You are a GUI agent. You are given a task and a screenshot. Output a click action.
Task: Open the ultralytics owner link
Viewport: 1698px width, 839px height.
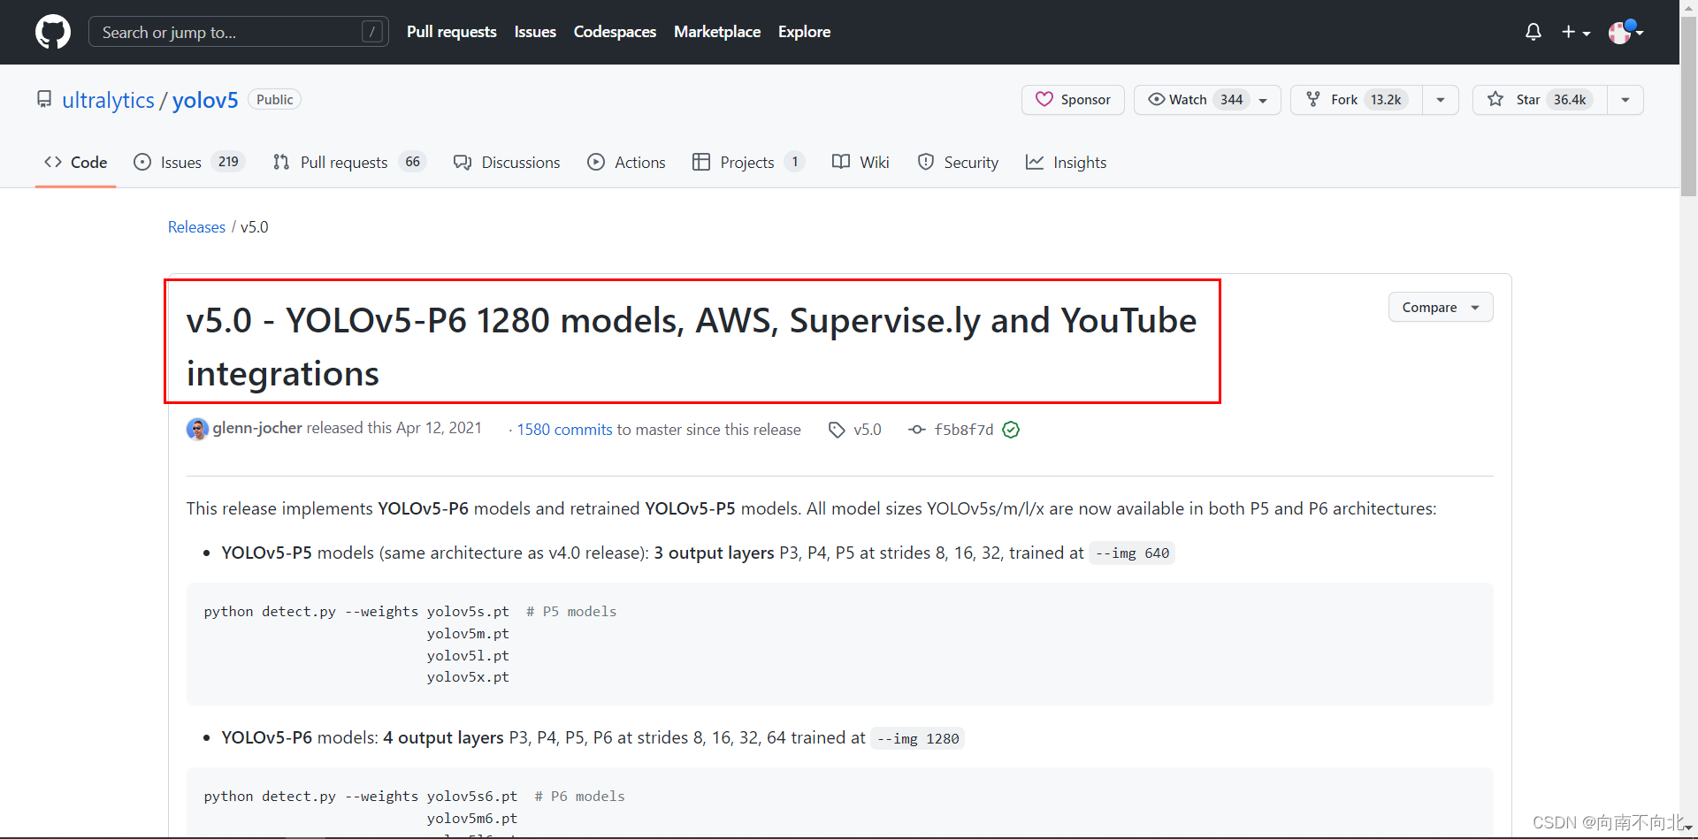point(108,100)
